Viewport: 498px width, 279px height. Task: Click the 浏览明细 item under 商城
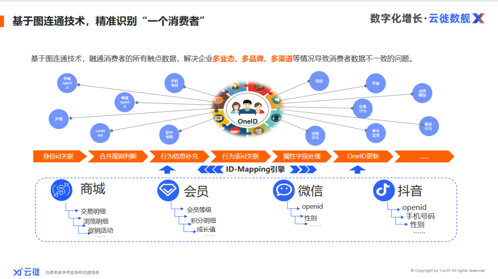point(95,221)
